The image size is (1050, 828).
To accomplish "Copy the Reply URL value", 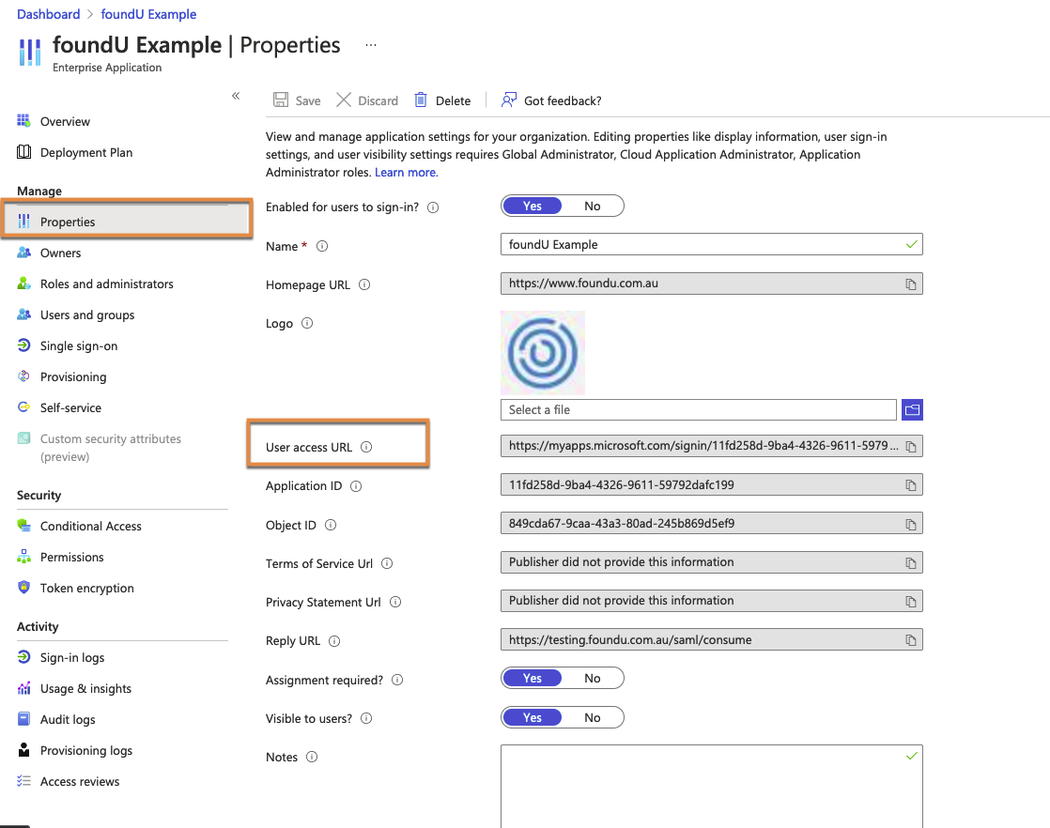I will [910, 640].
